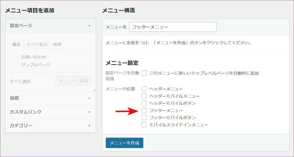Click the すべて選択 link

pyautogui.click(x=20, y=81)
